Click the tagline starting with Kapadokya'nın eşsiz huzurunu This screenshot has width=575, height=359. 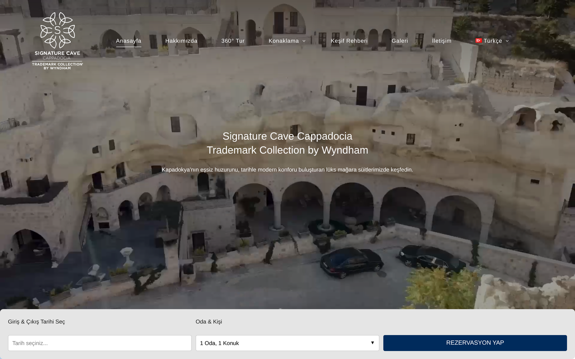pos(287,170)
